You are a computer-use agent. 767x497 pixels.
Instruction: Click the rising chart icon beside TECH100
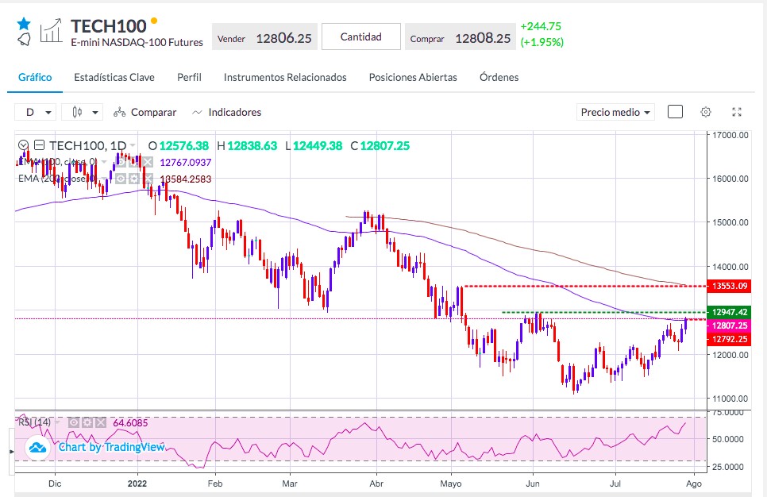pyautogui.click(x=51, y=30)
